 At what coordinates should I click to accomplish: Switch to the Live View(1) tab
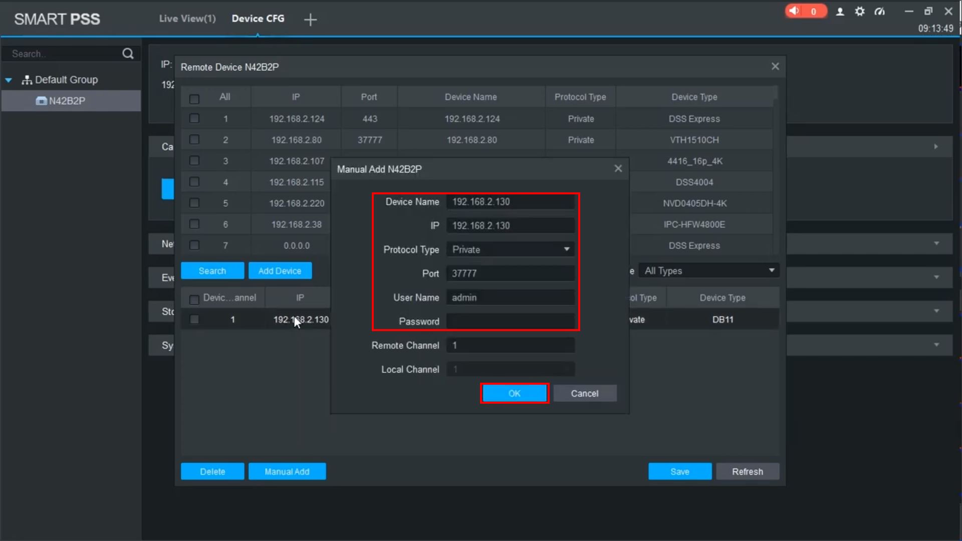point(187,19)
